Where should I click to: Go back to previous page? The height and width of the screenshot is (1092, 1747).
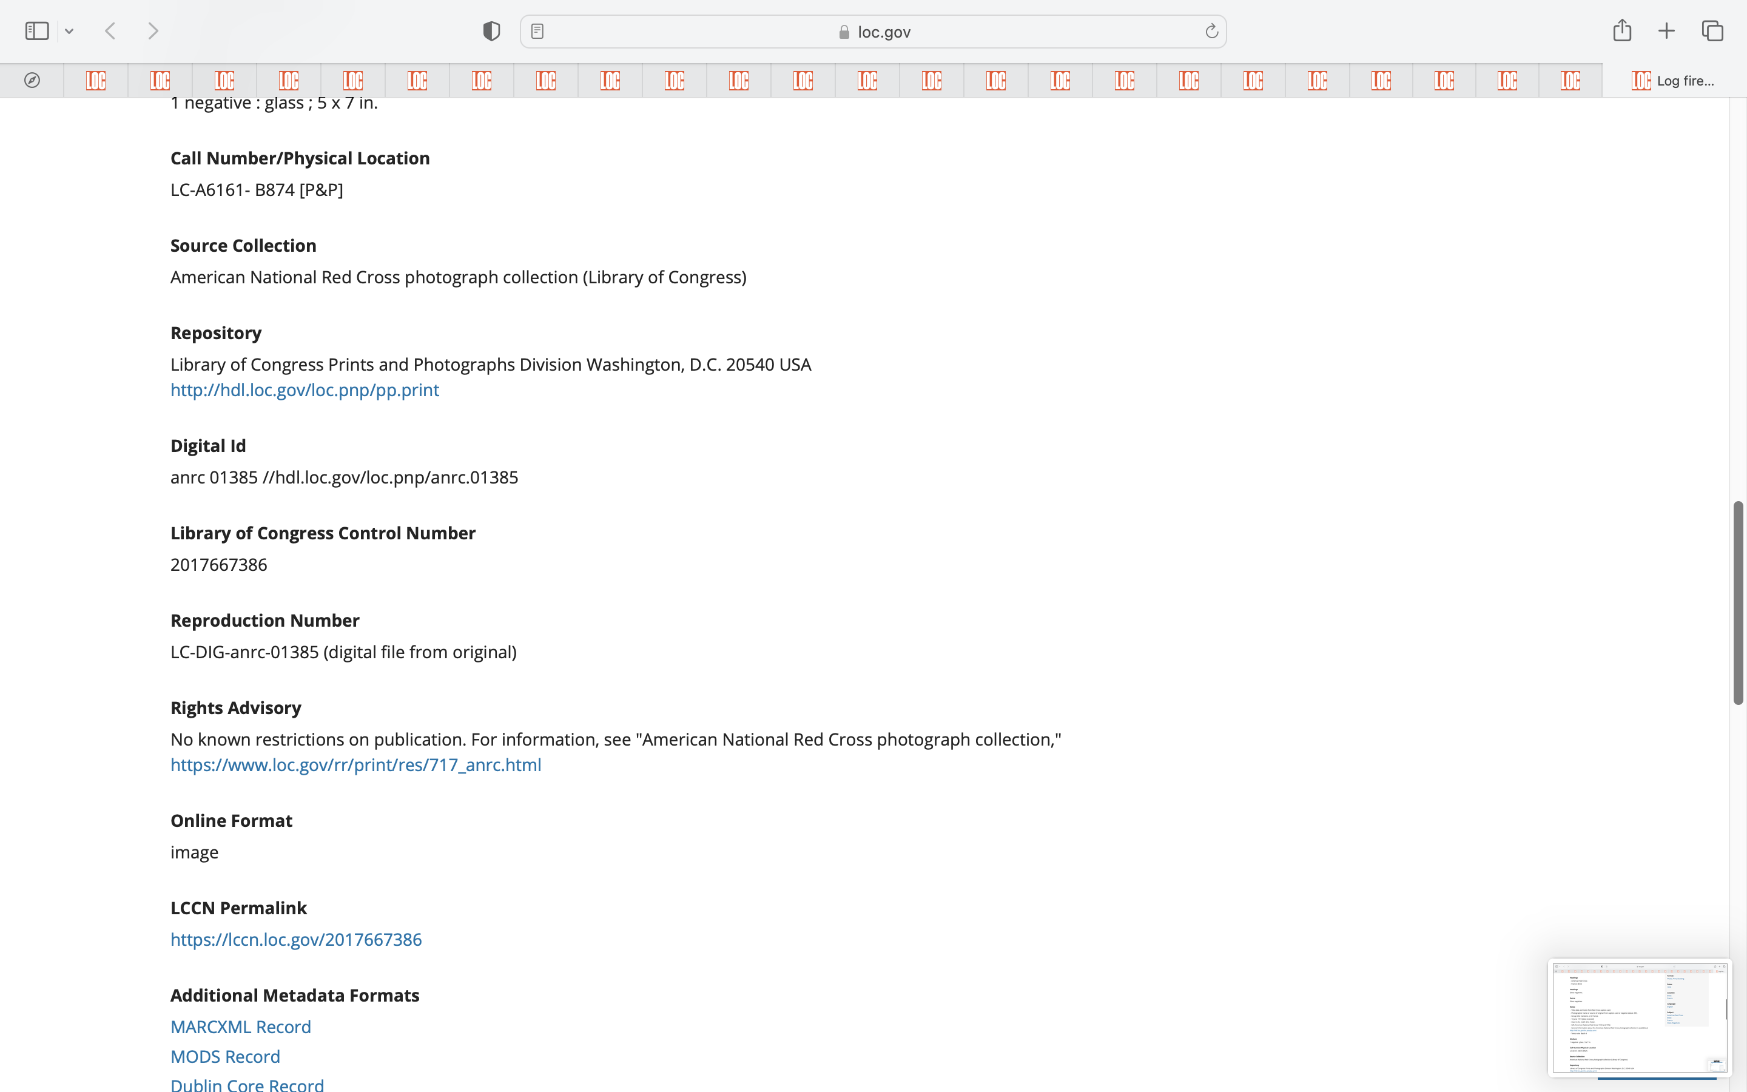click(110, 31)
